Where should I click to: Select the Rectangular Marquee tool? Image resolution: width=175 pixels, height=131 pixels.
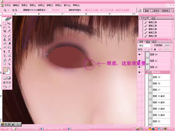(5, 24)
